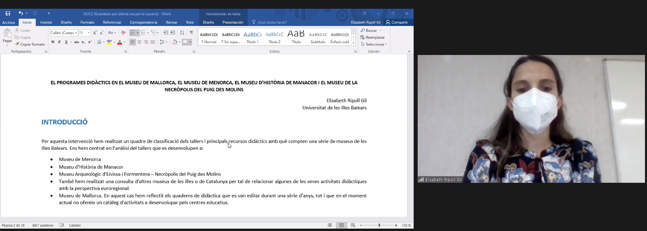Open change case Aa dropdown
Viewport: 647px width, 231px height.
pos(112,33)
